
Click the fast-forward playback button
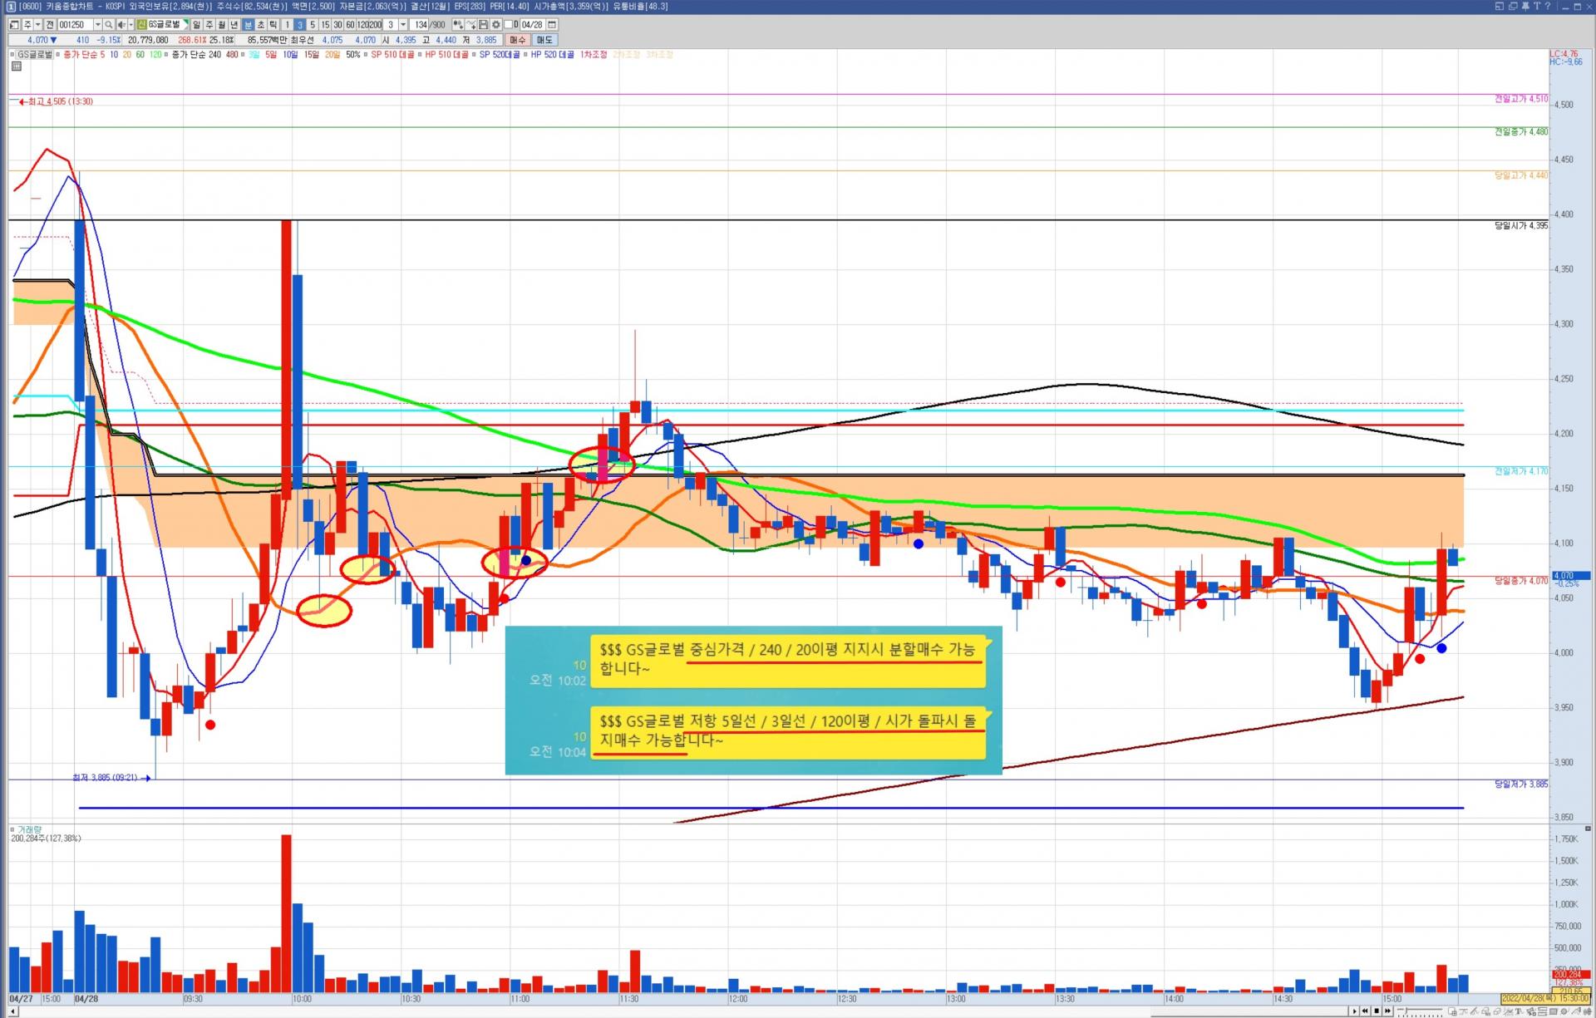(1387, 1011)
